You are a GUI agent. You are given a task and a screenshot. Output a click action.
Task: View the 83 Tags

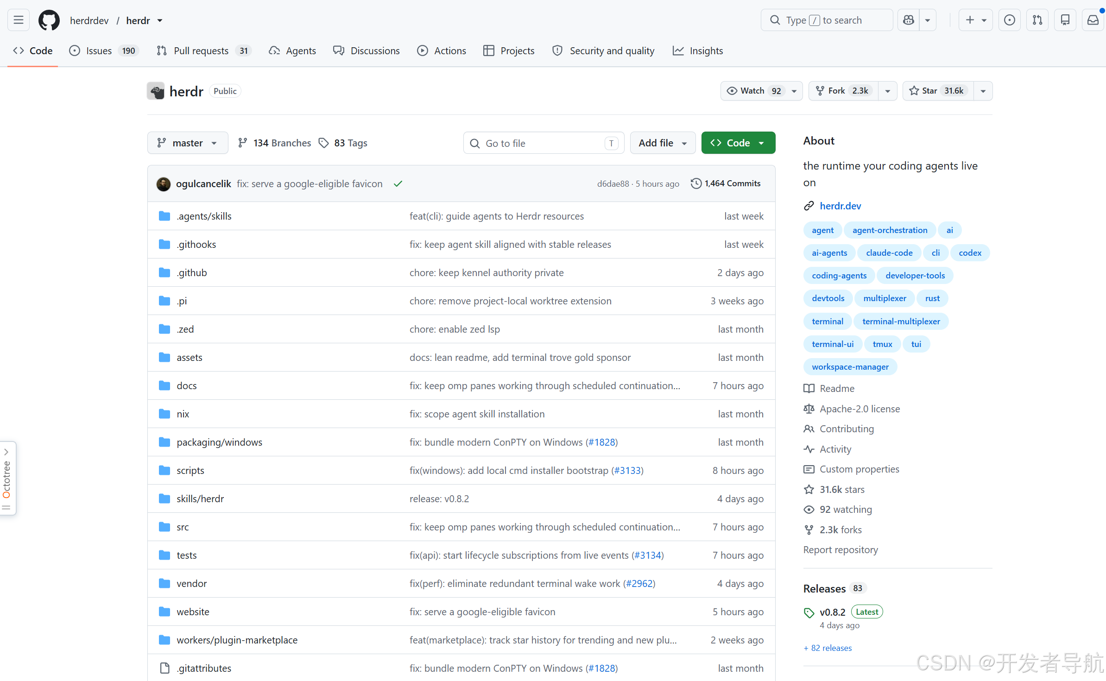(343, 143)
